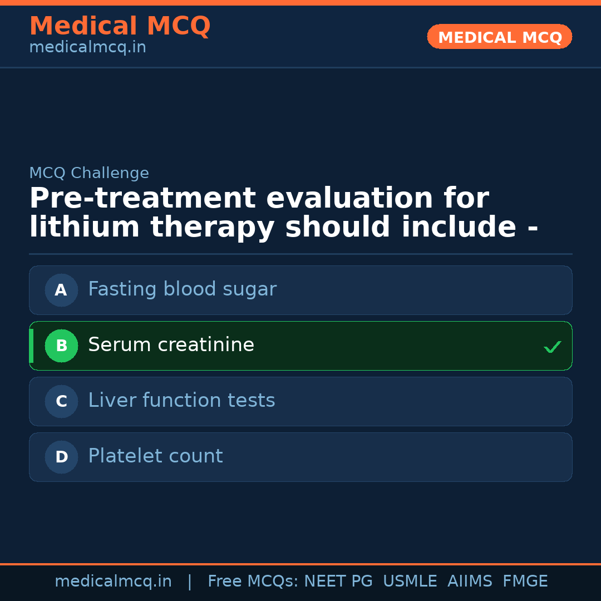Screen dimensions: 601x601
Task: Select answer option C, Liver function tests
Action: [300, 401]
